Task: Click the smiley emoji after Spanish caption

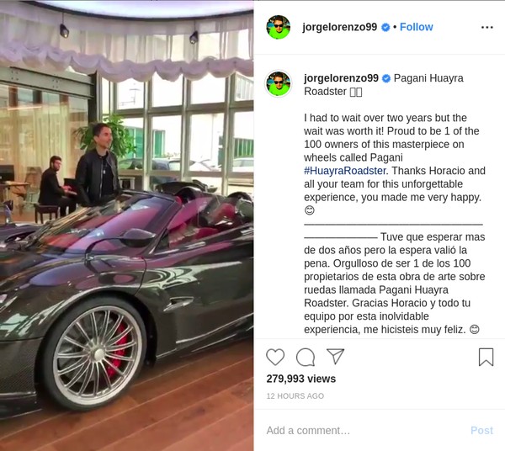Action: [x=475, y=329]
